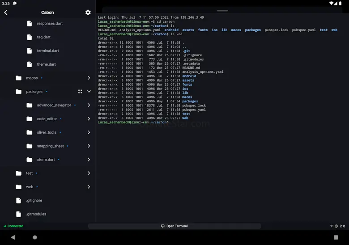Click the last terminal prompt line
Screen dimensions: 349x245
[x=133, y=122]
